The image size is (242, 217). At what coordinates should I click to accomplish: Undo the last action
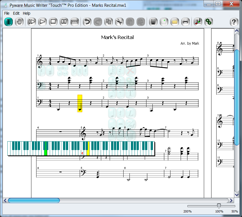(x=87, y=22)
